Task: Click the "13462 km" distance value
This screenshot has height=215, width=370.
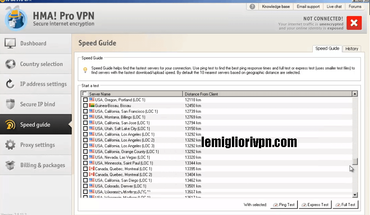Action: (x=193, y=180)
